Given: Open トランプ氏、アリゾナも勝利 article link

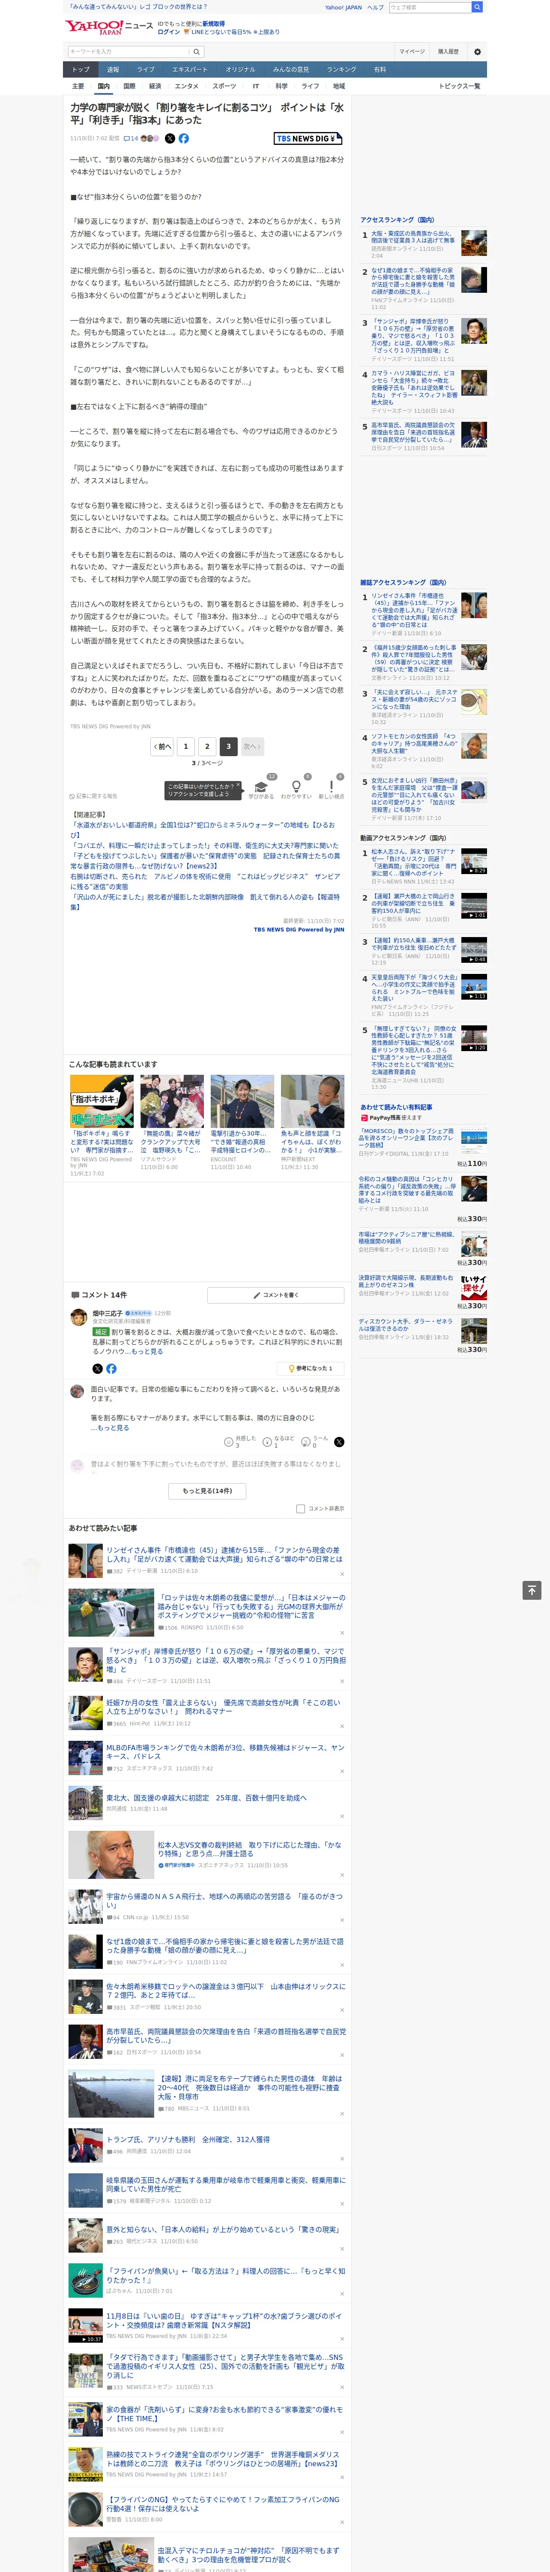Looking at the screenshot, I should coord(188,2139).
